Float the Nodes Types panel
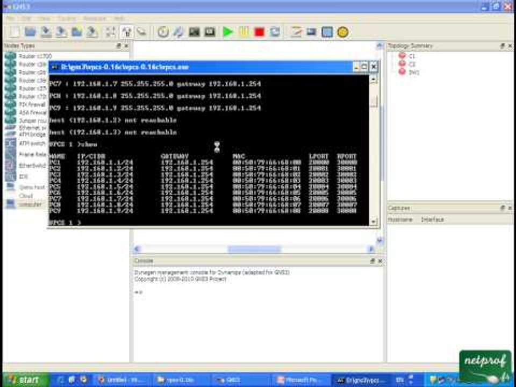Viewport: 516px width, 387px height. coord(118,46)
